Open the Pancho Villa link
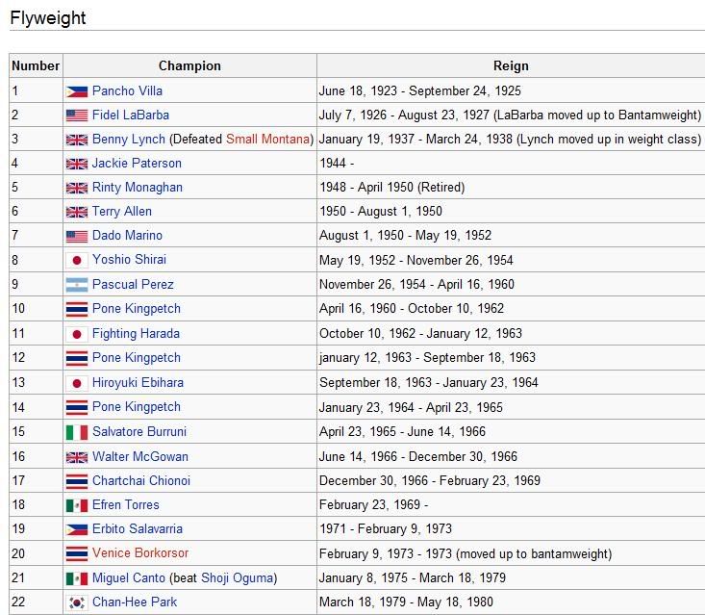The width and height of the screenshot is (705, 615). (x=127, y=90)
